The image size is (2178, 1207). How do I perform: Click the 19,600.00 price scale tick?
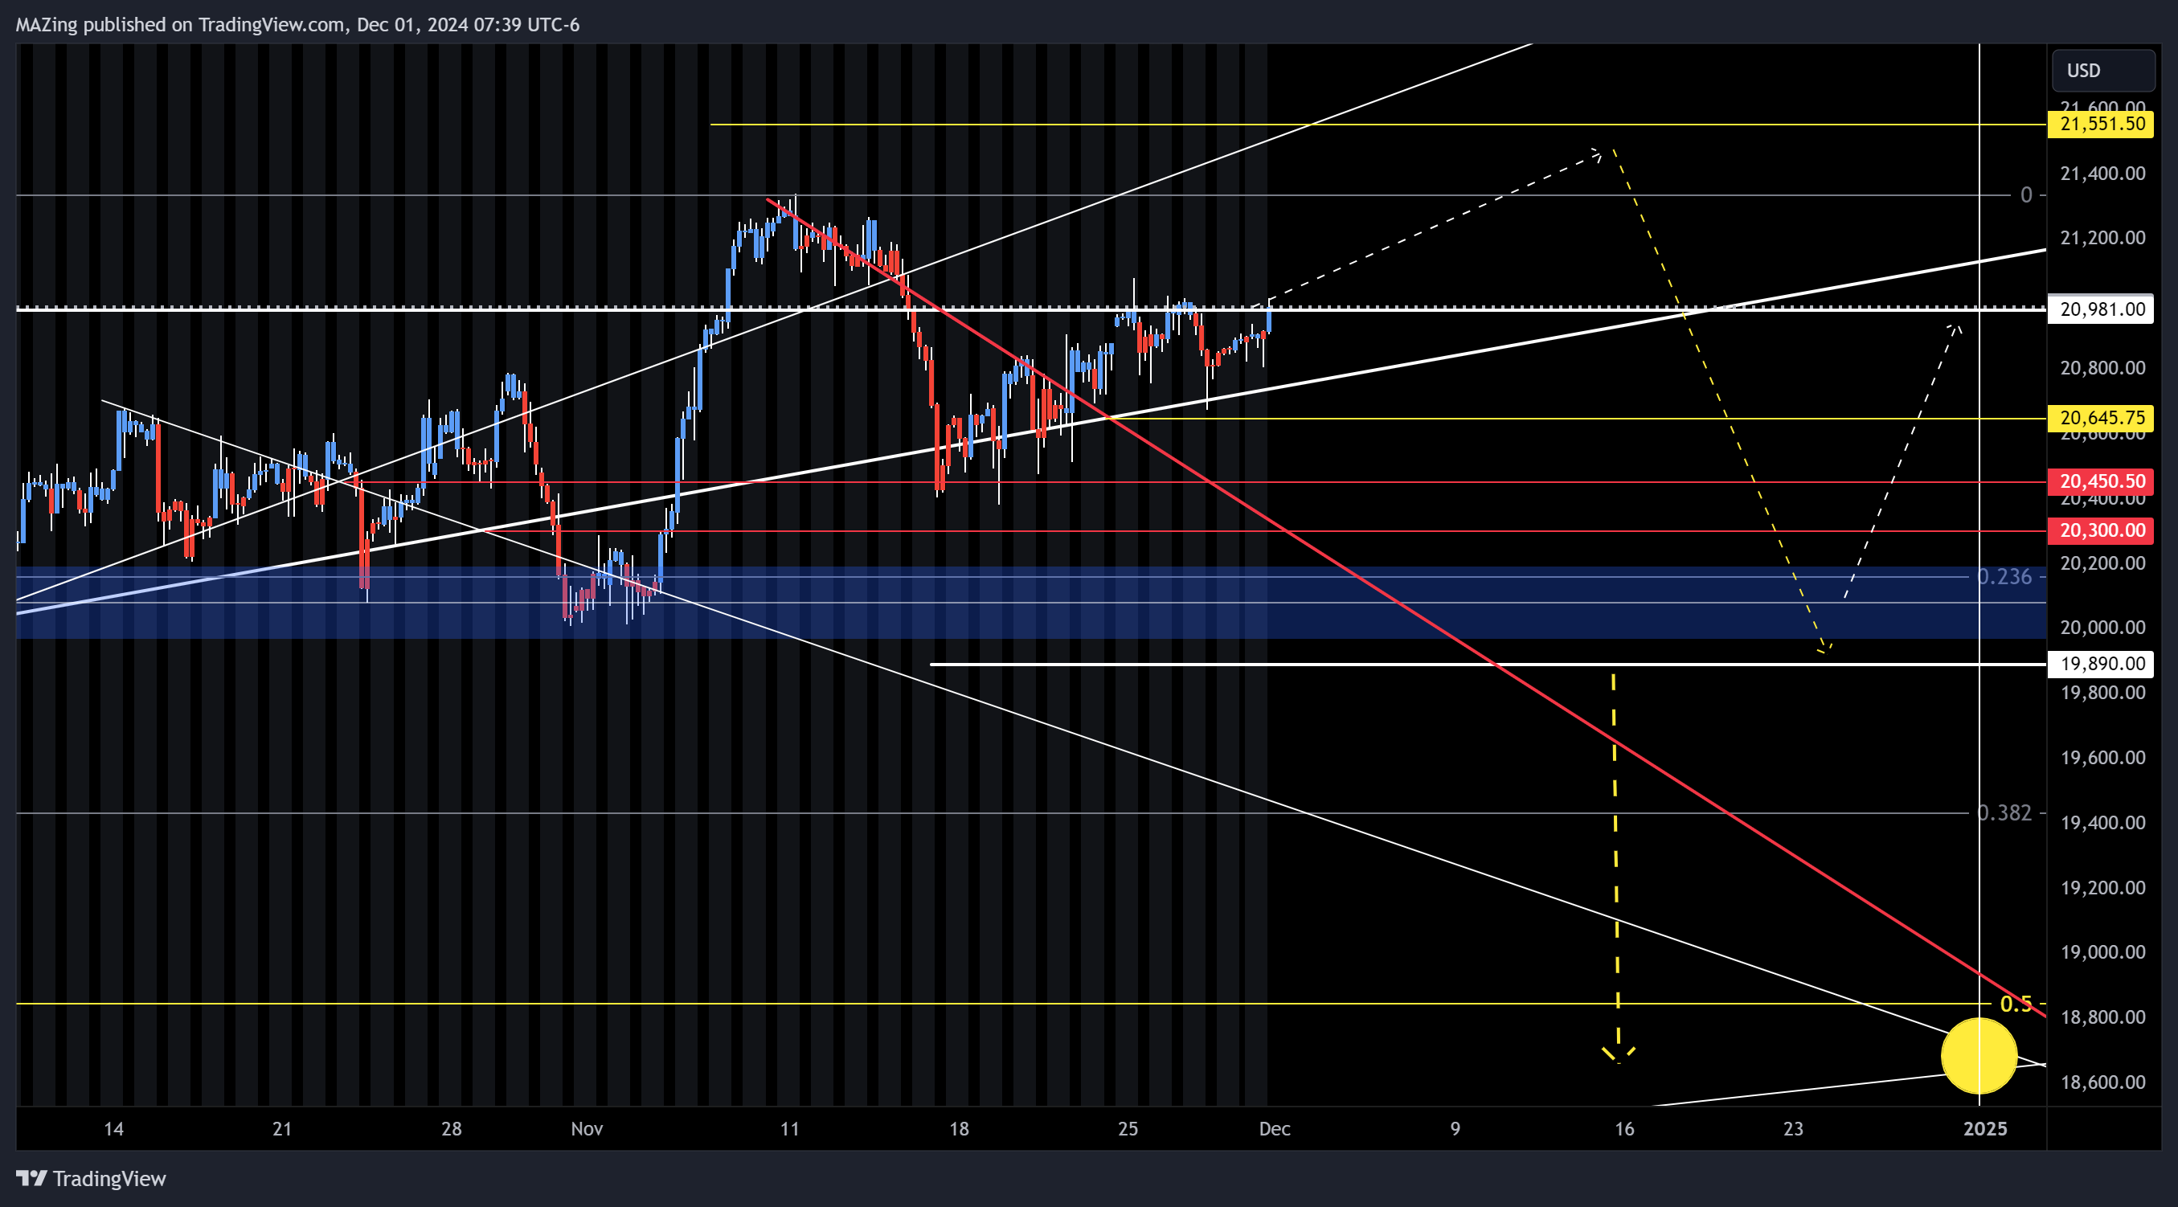coord(2102,757)
